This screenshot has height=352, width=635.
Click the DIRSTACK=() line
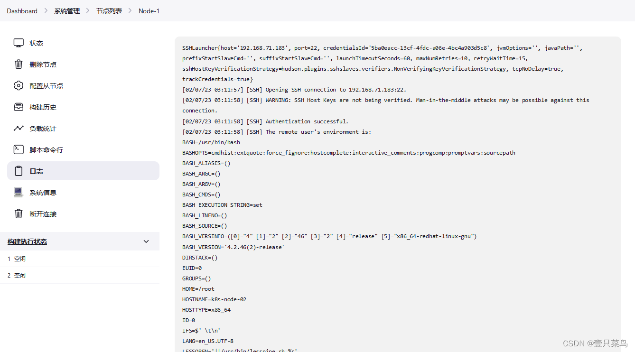point(200,258)
